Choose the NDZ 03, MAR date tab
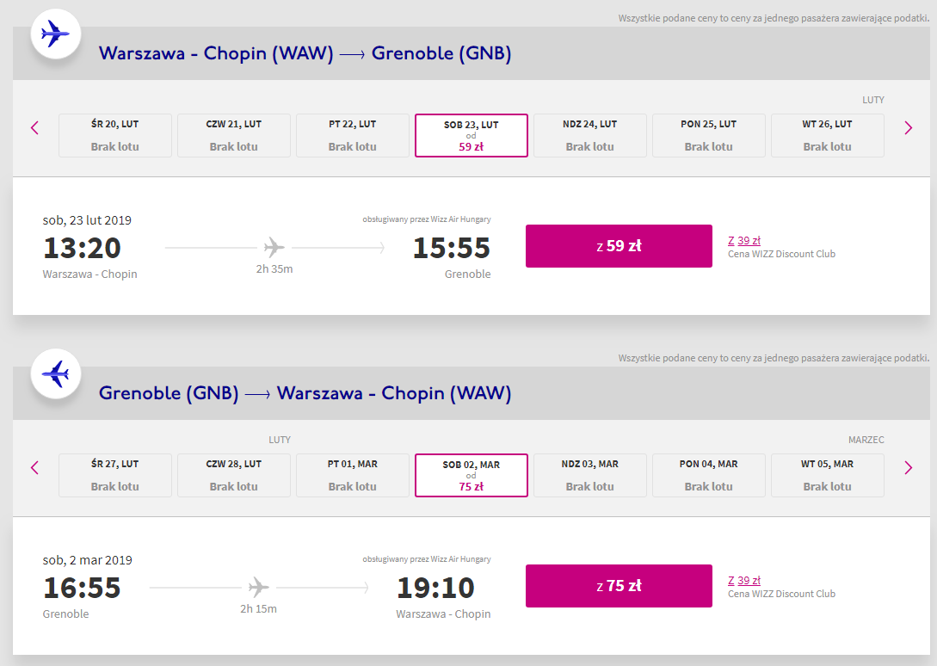The height and width of the screenshot is (666, 937). pos(589,475)
